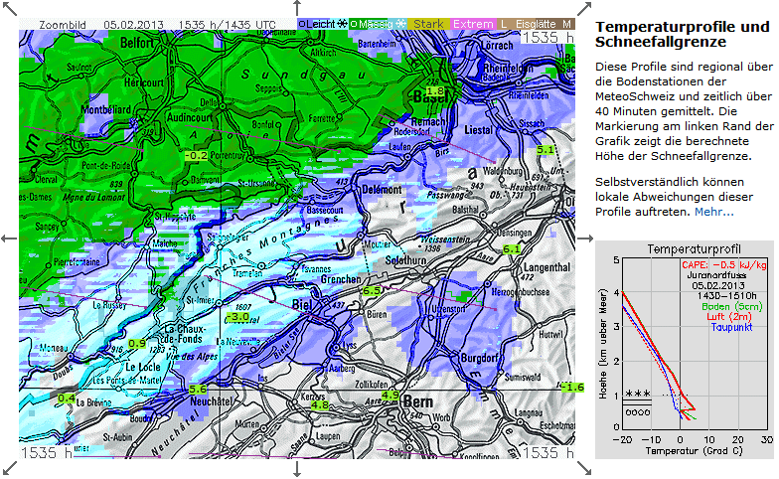Click the 'Stark' yellow legend box
This screenshot has height=479, width=779.
point(429,24)
